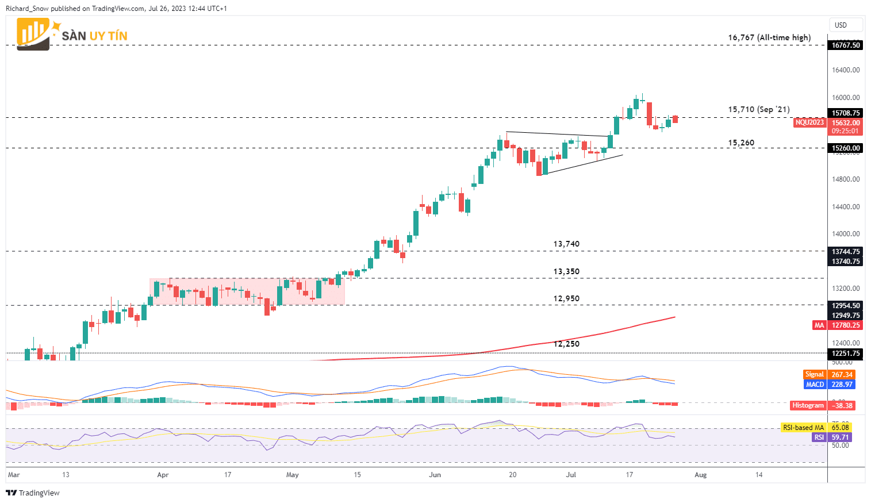This screenshot has width=871, height=503.
Task: Click the blue MACD indicator tag
Action: point(815,384)
